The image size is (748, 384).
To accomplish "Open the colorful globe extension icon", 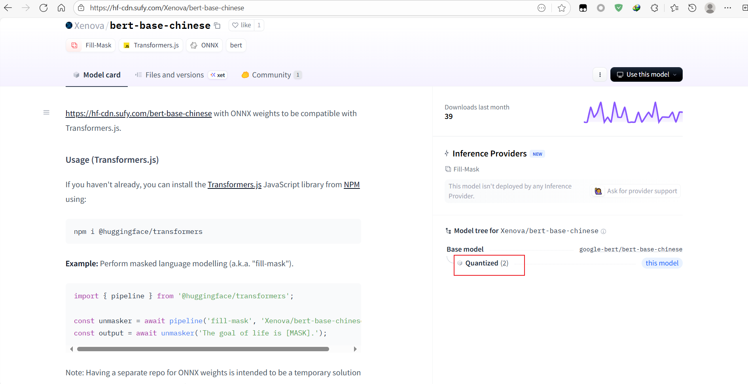I will point(636,8).
